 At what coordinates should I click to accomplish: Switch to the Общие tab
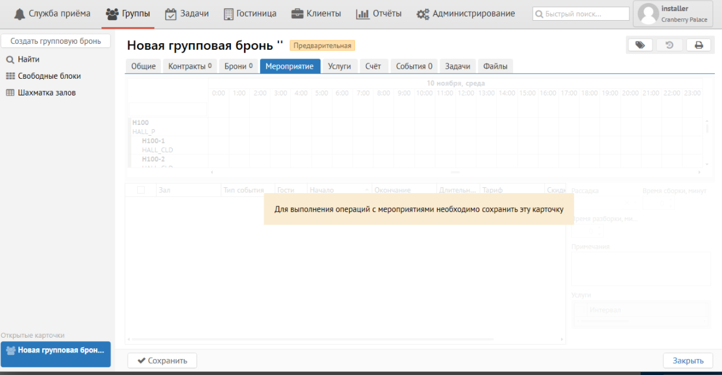click(143, 66)
